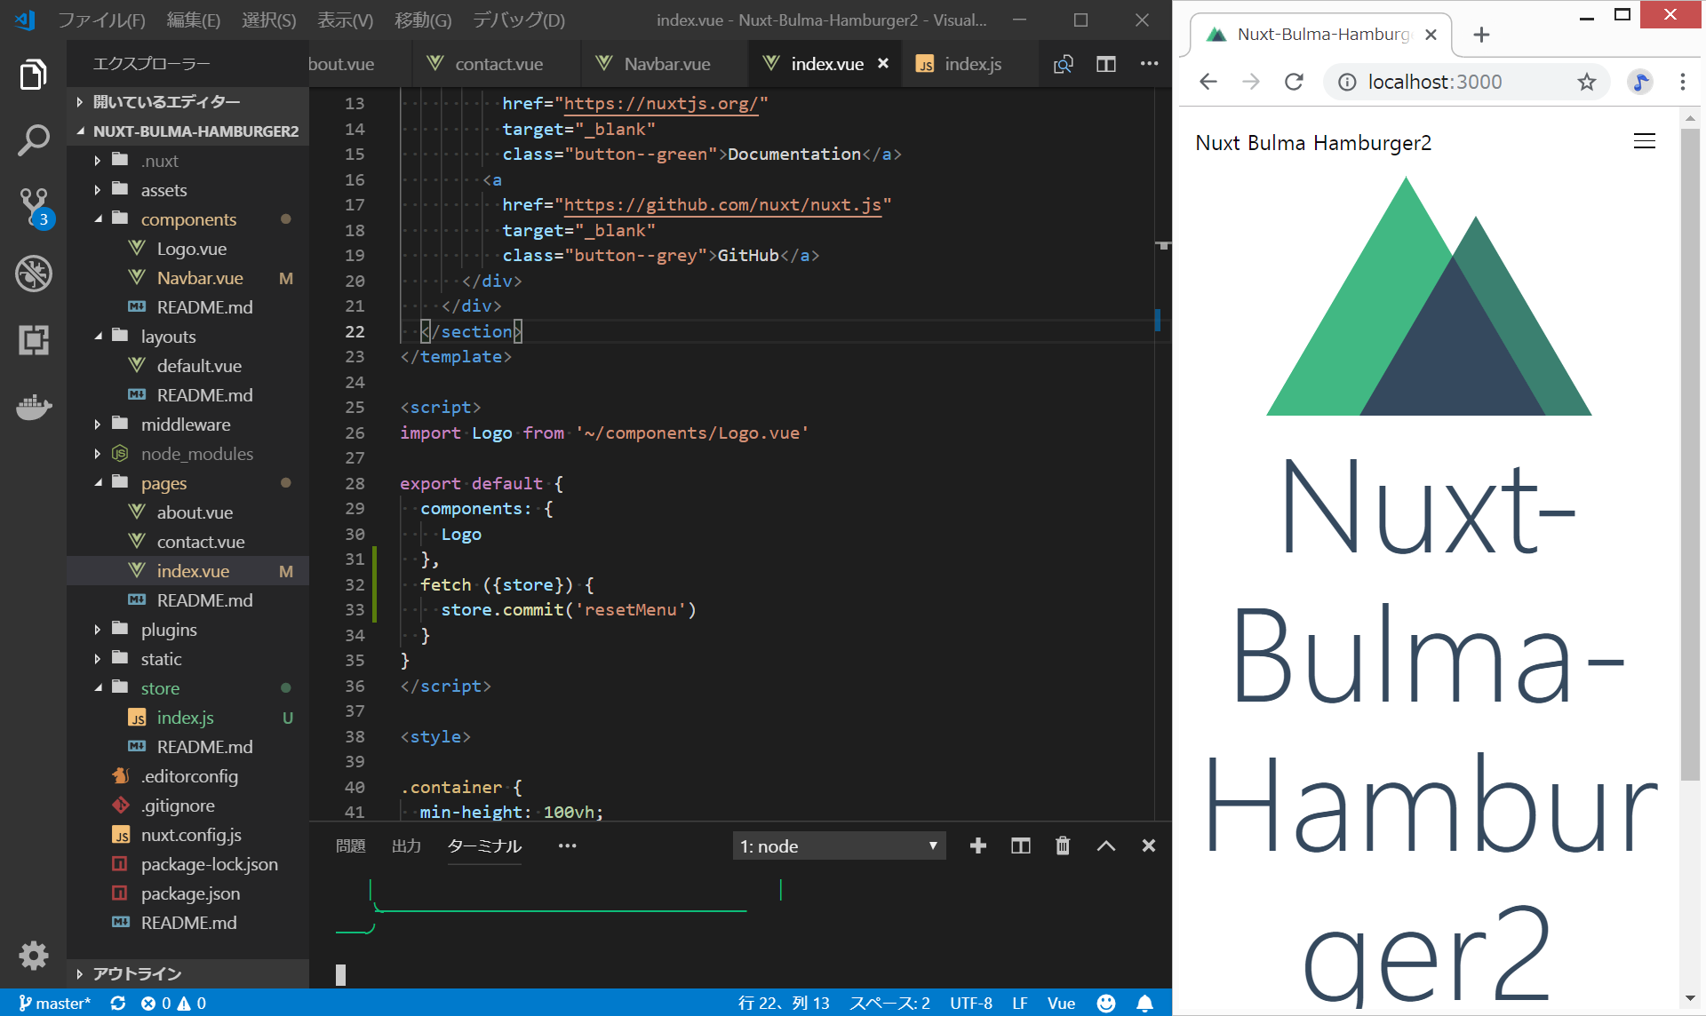This screenshot has width=1706, height=1016.
Task: Switch to the Navbar.vue editor tab
Action: pyautogui.click(x=666, y=64)
